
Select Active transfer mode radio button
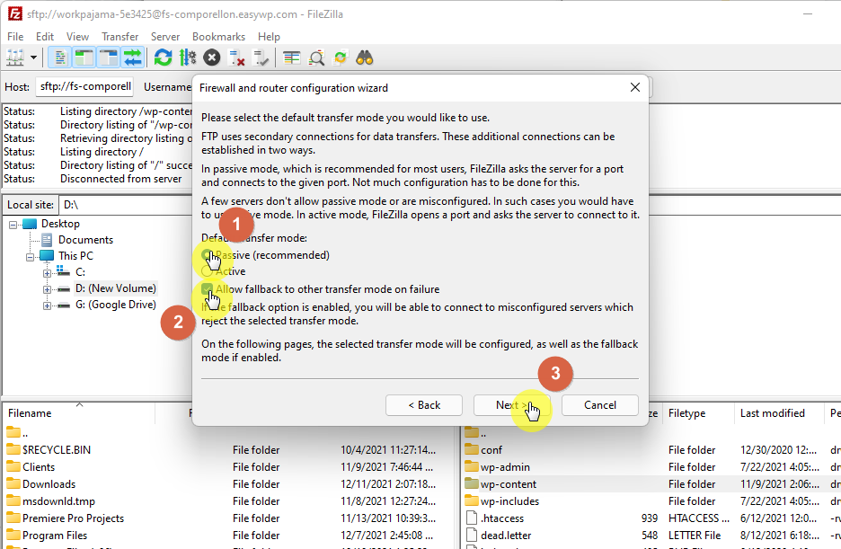coord(207,271)
